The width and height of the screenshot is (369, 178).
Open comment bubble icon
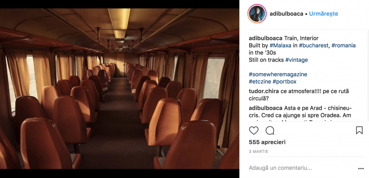point(270,130)
